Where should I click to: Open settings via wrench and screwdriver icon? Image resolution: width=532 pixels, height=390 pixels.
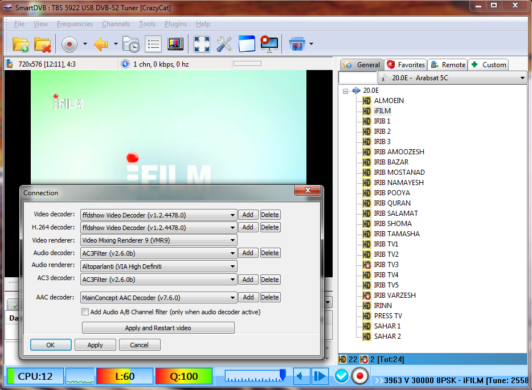click(224, 44)
